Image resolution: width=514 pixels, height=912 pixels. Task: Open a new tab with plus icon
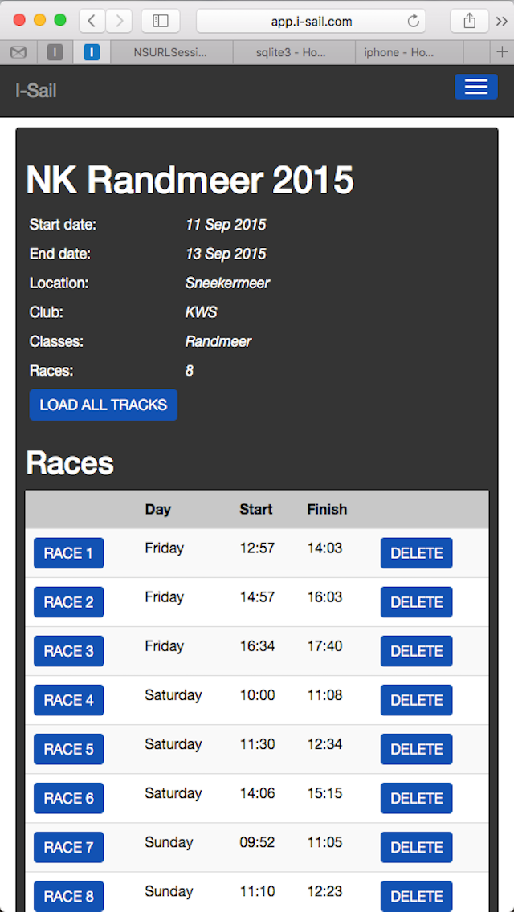pos(502,52)
